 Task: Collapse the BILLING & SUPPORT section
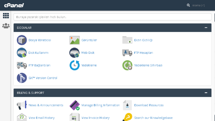(206, 93)
